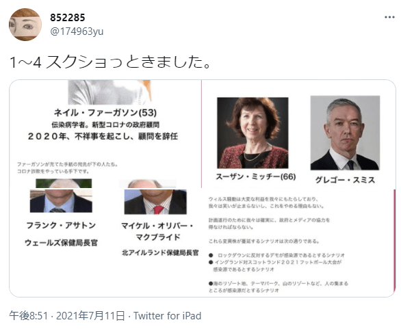The image size is (401, 331).
Task: Open the tweet timestamp 午後8:51 · 2021年7月11日
Action: point(67,316)
